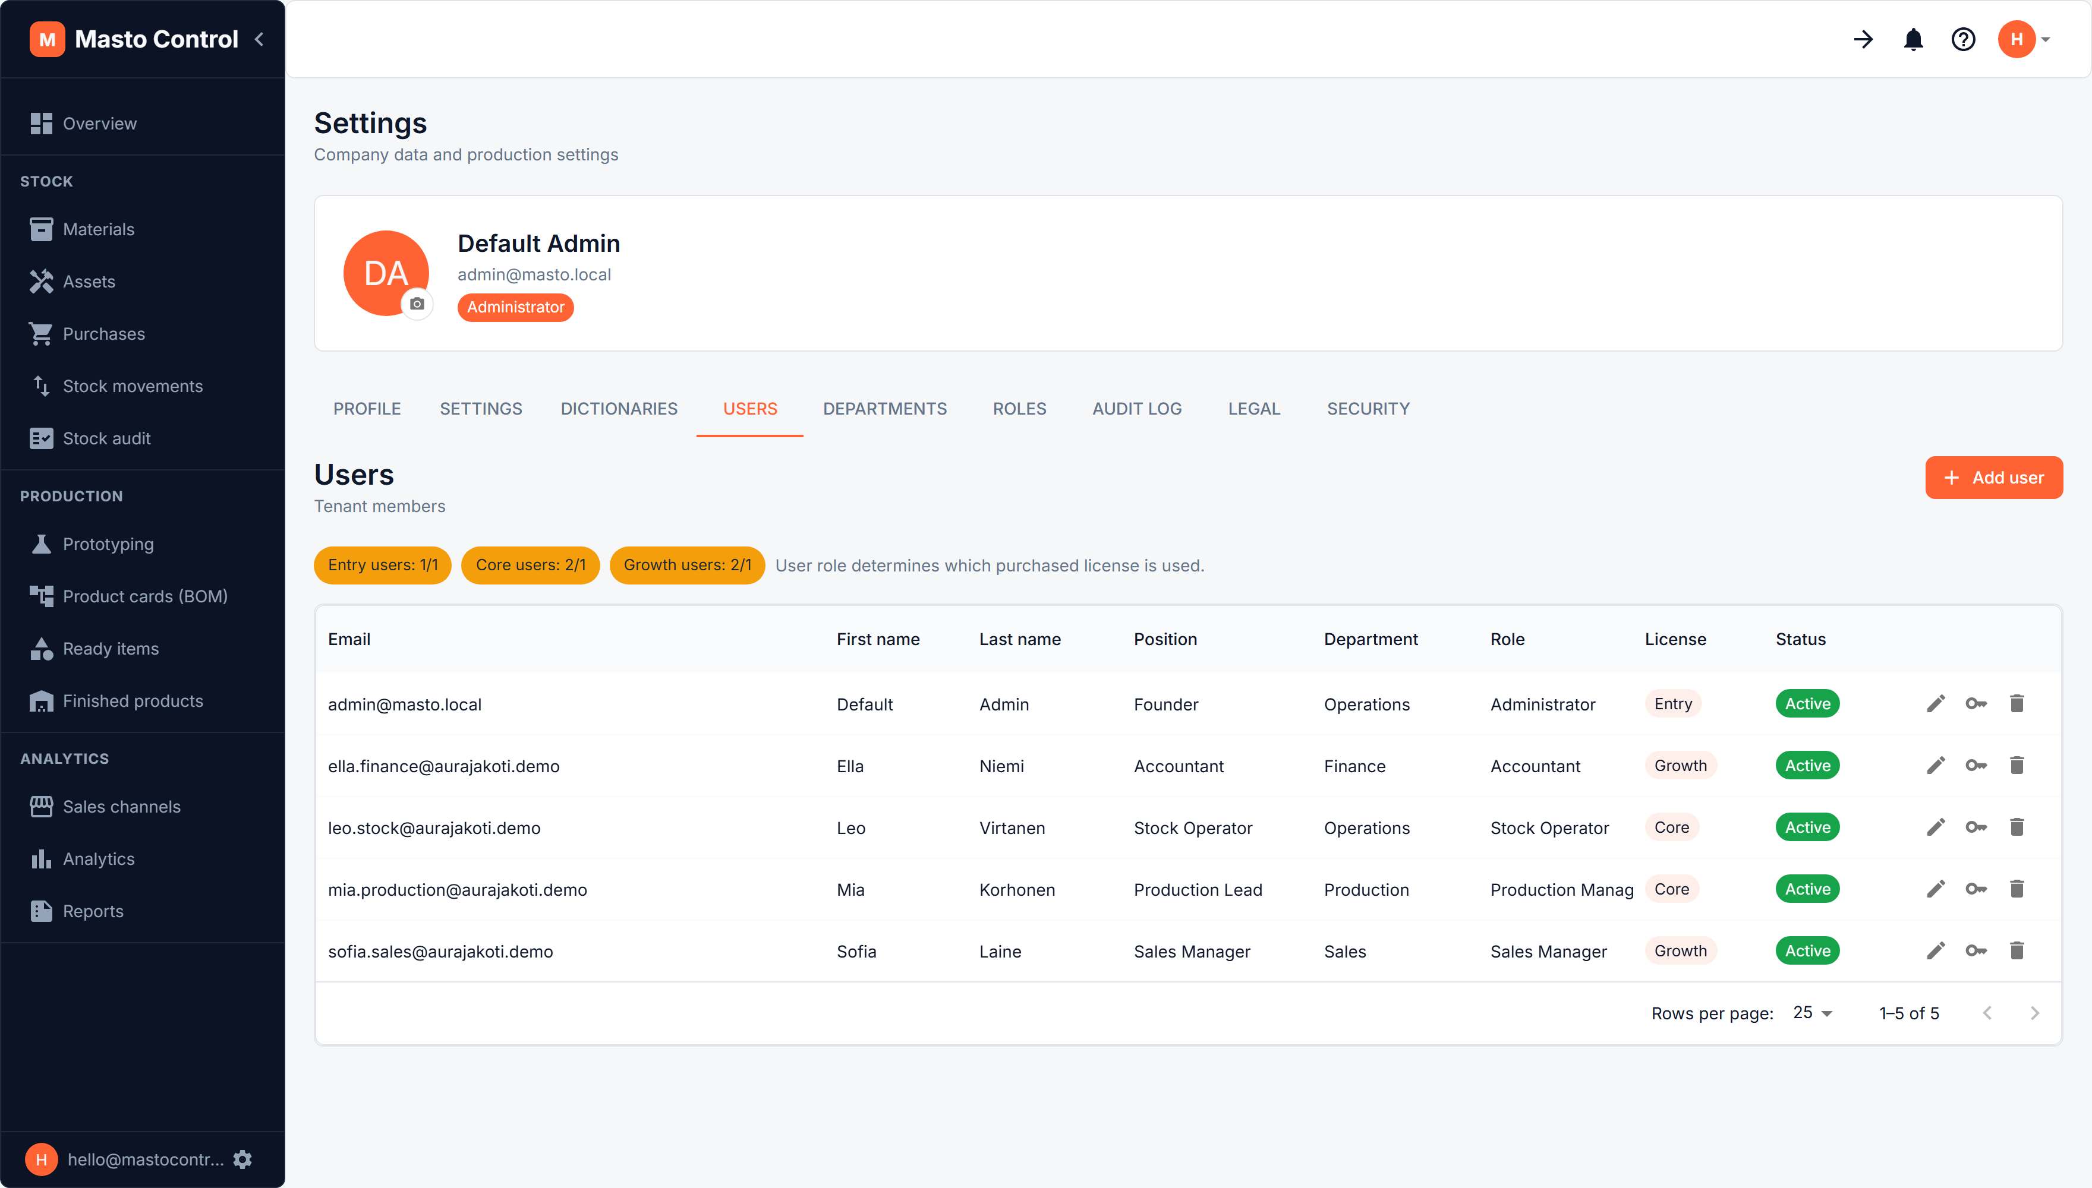This screenshot has width=2092, height=1188.
Task: Reset password key icon for admin@masto.local
Action: 1976,703
